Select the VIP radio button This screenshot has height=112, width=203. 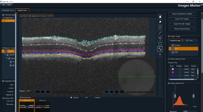point(83,97)
